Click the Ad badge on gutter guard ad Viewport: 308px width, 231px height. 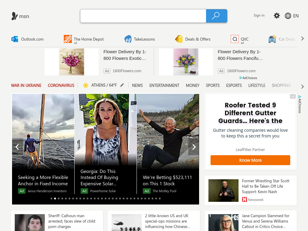[x=293, y=97]
